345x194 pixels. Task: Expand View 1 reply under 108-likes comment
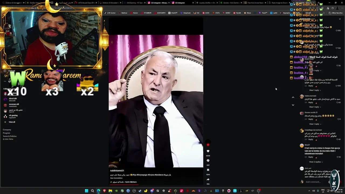tap(315, 90)
